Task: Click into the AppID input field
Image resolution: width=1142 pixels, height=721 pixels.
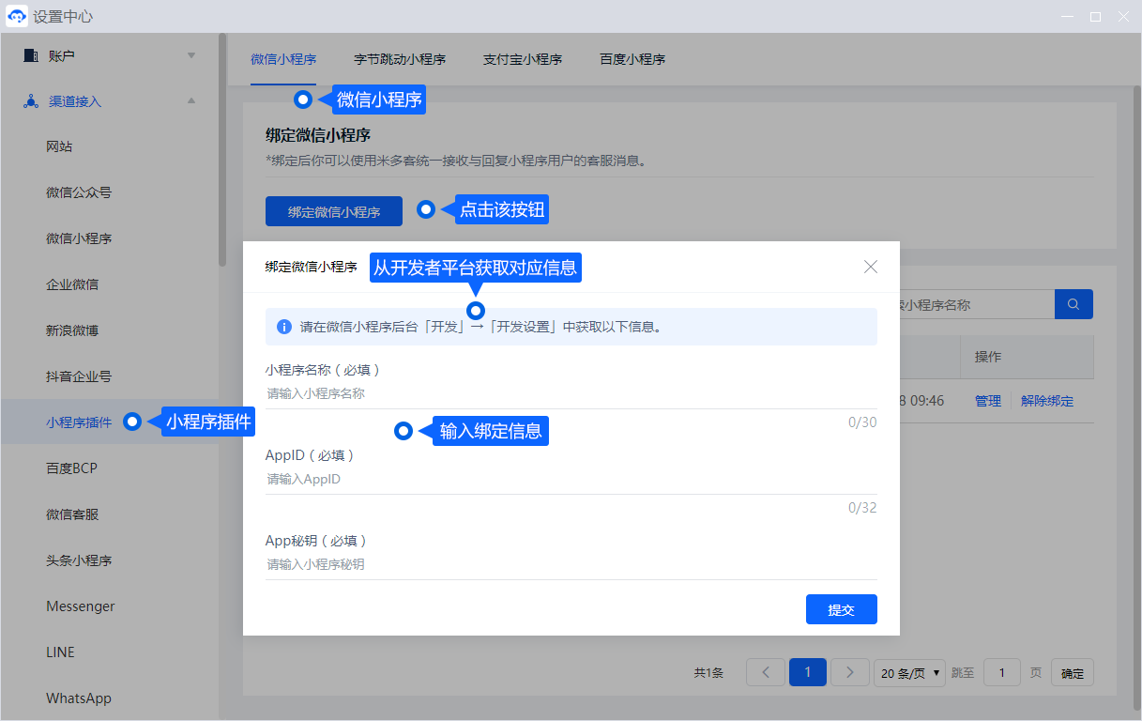Action: 571,479
